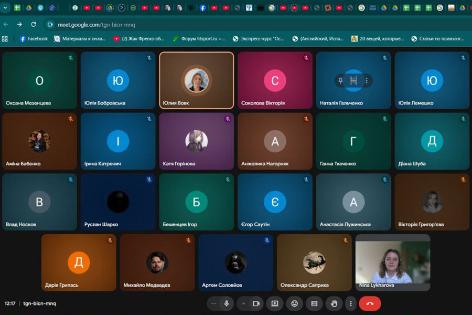The image size is (472, 315).
Task: Open the three-dot audio menu beside the microphone
Action: [214, 303]
